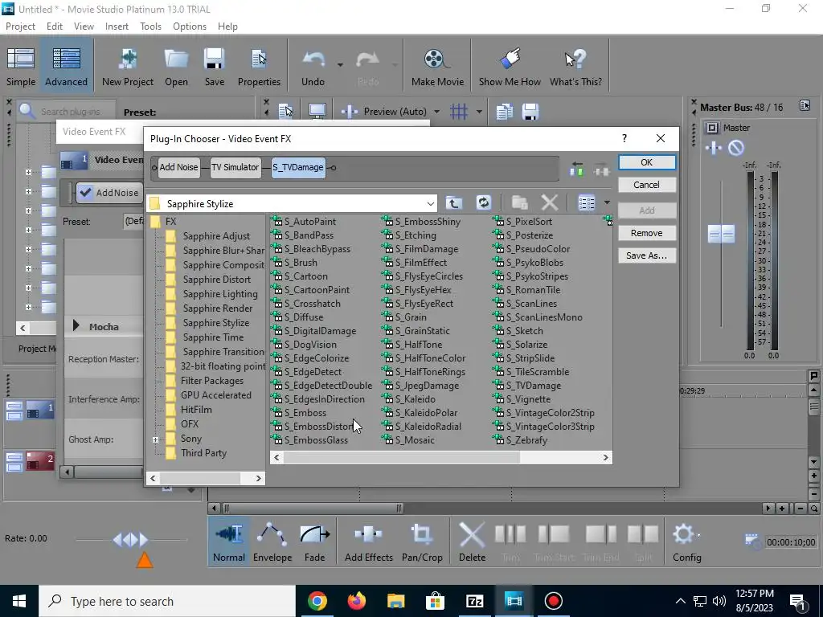
Task: Activate What's This help
Action: coord(575,67)
